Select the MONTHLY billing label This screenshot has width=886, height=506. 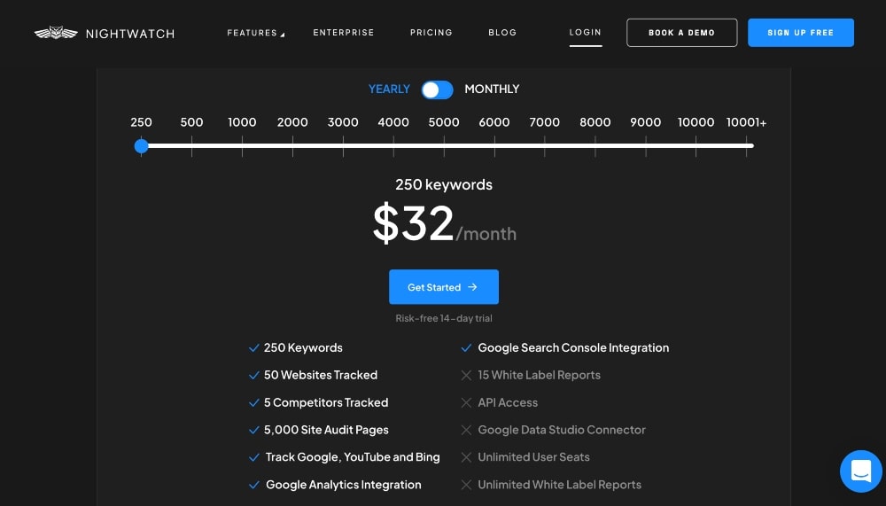(492, 90)
